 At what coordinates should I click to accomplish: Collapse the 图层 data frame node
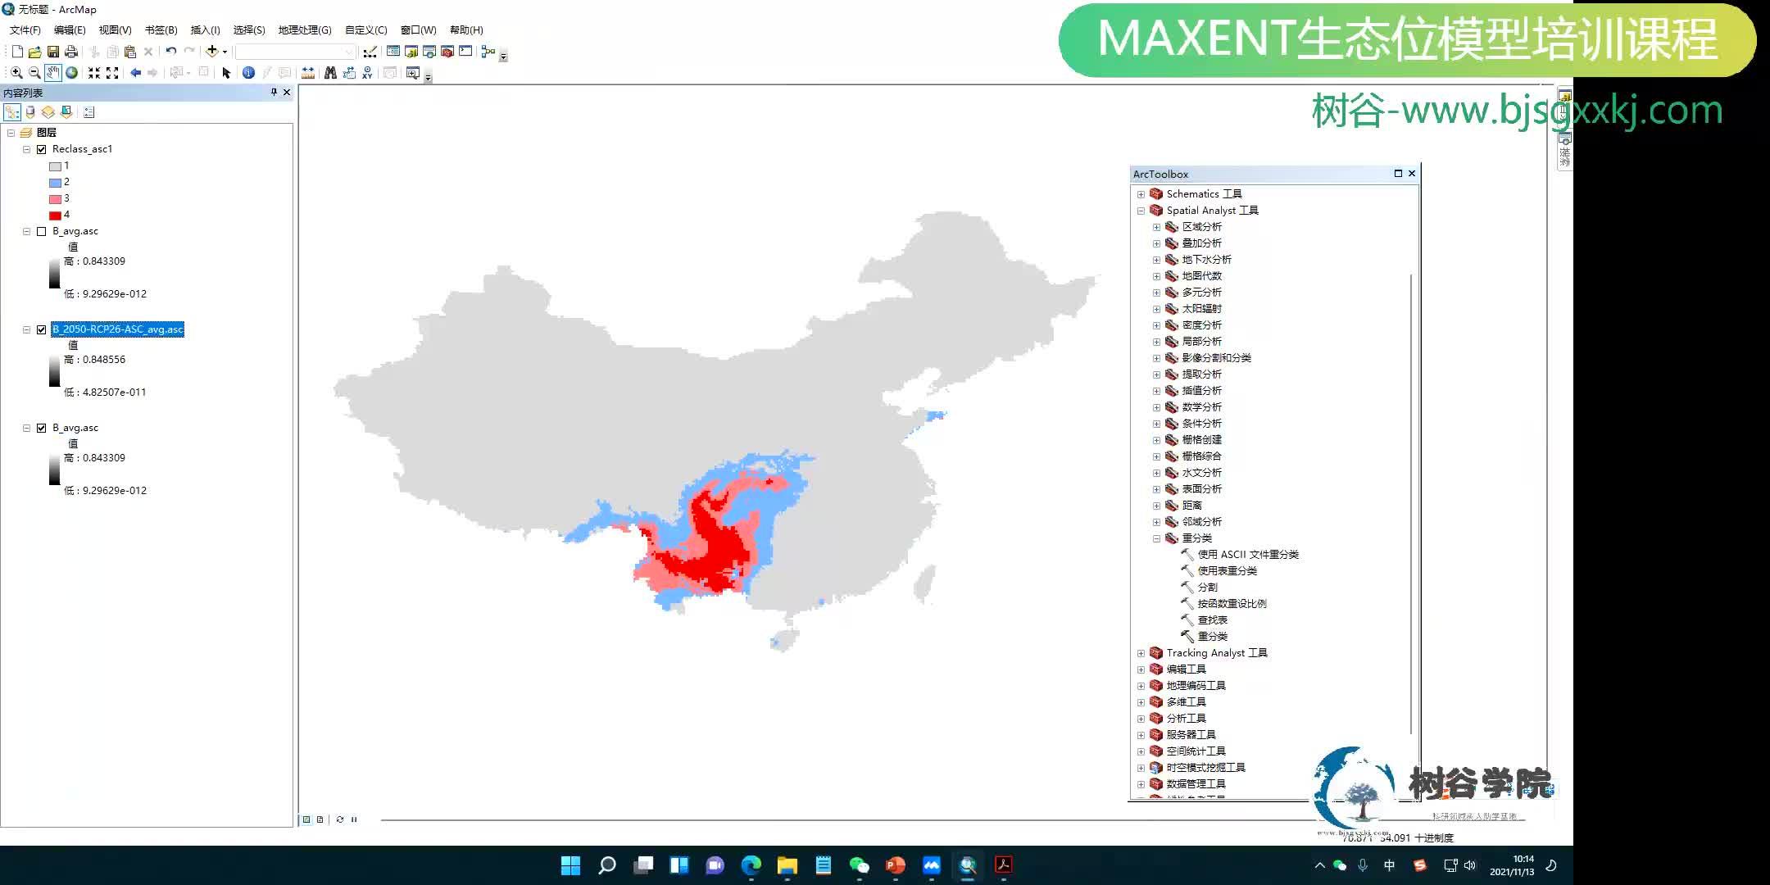[x=11, y=133]
